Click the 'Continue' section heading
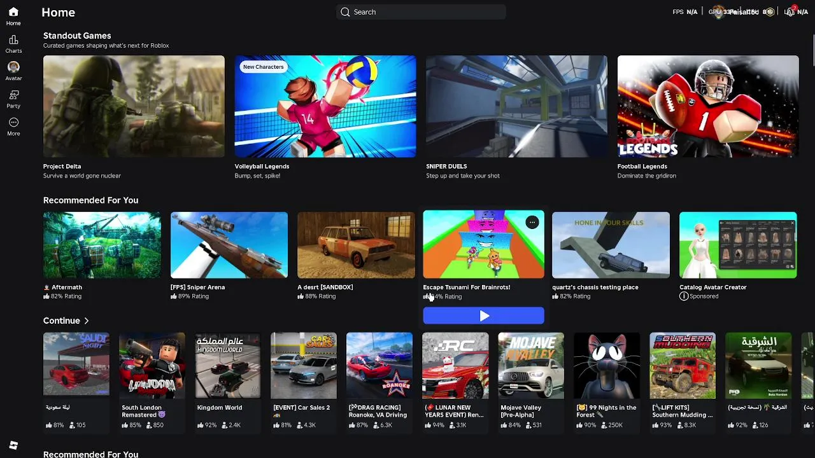815x458 pixels. pyautogui.click(x=62, y=321)
